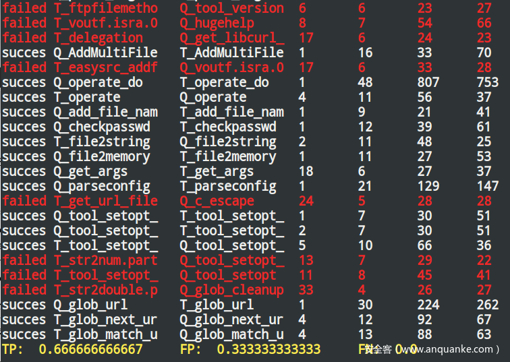Click the T_glob_match_u entry
This screenshot has height=362, width=510.
pyautogui.click(x=106, y=335)
